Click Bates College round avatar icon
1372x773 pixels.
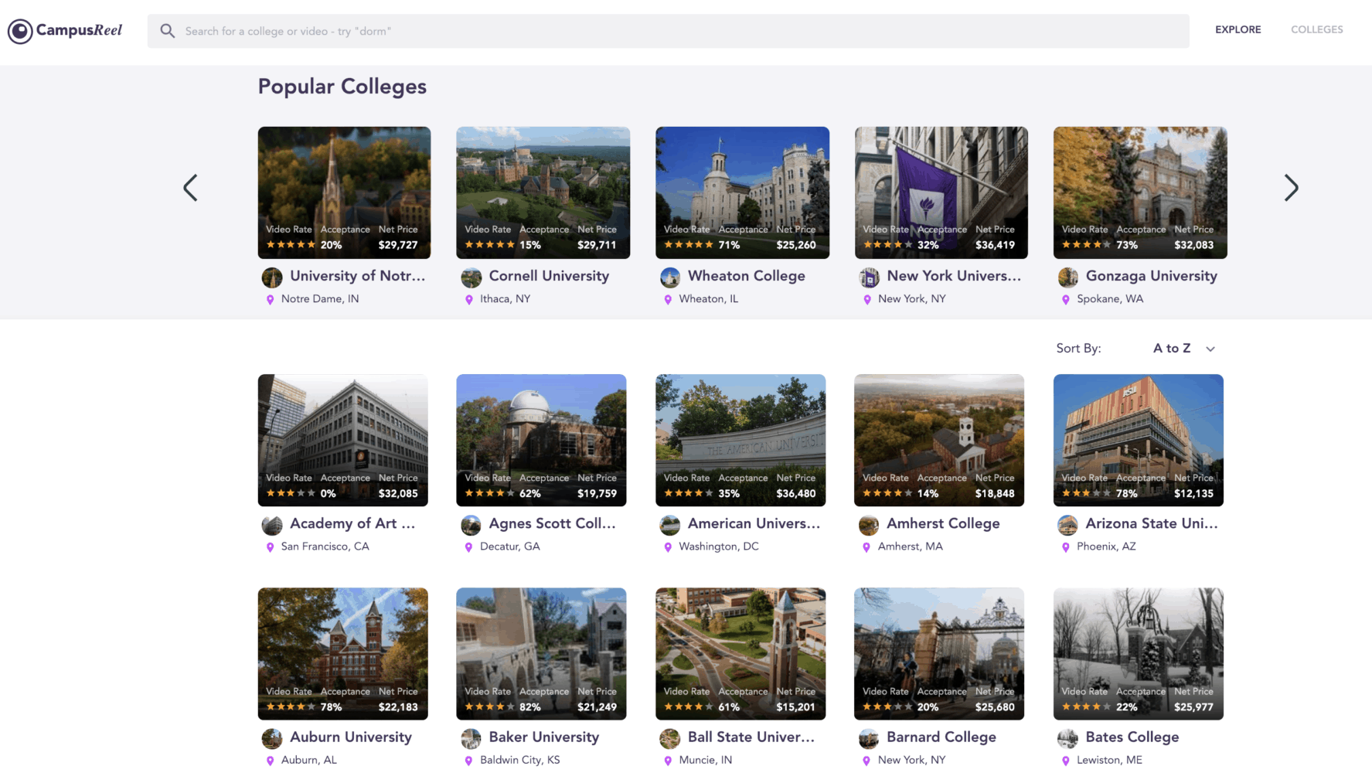click(x=1067, y=739)
